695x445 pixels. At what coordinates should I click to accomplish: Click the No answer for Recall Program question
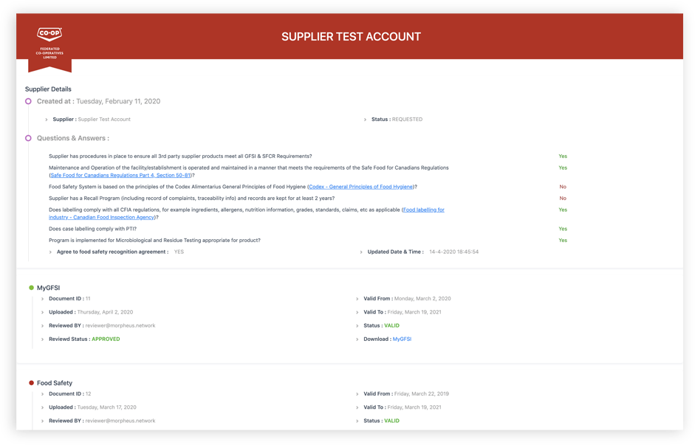[563, 199]
